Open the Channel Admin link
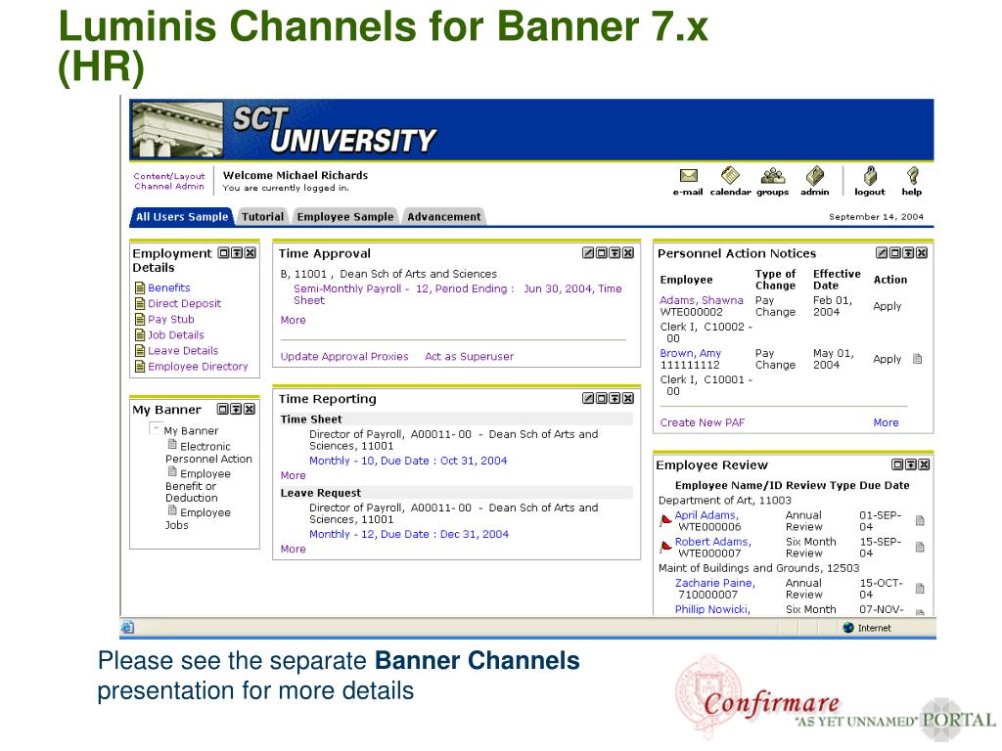Image resolution: width=1002 pixels, height=751 pixels. (169, 187)
